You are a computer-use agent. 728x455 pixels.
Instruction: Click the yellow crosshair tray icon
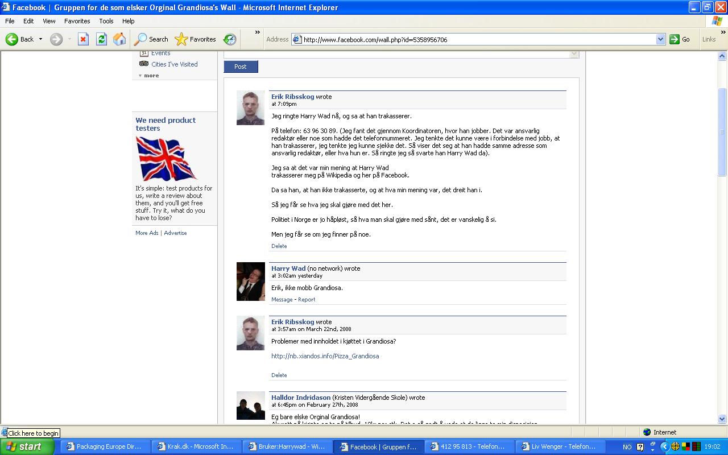pos(675,446)
